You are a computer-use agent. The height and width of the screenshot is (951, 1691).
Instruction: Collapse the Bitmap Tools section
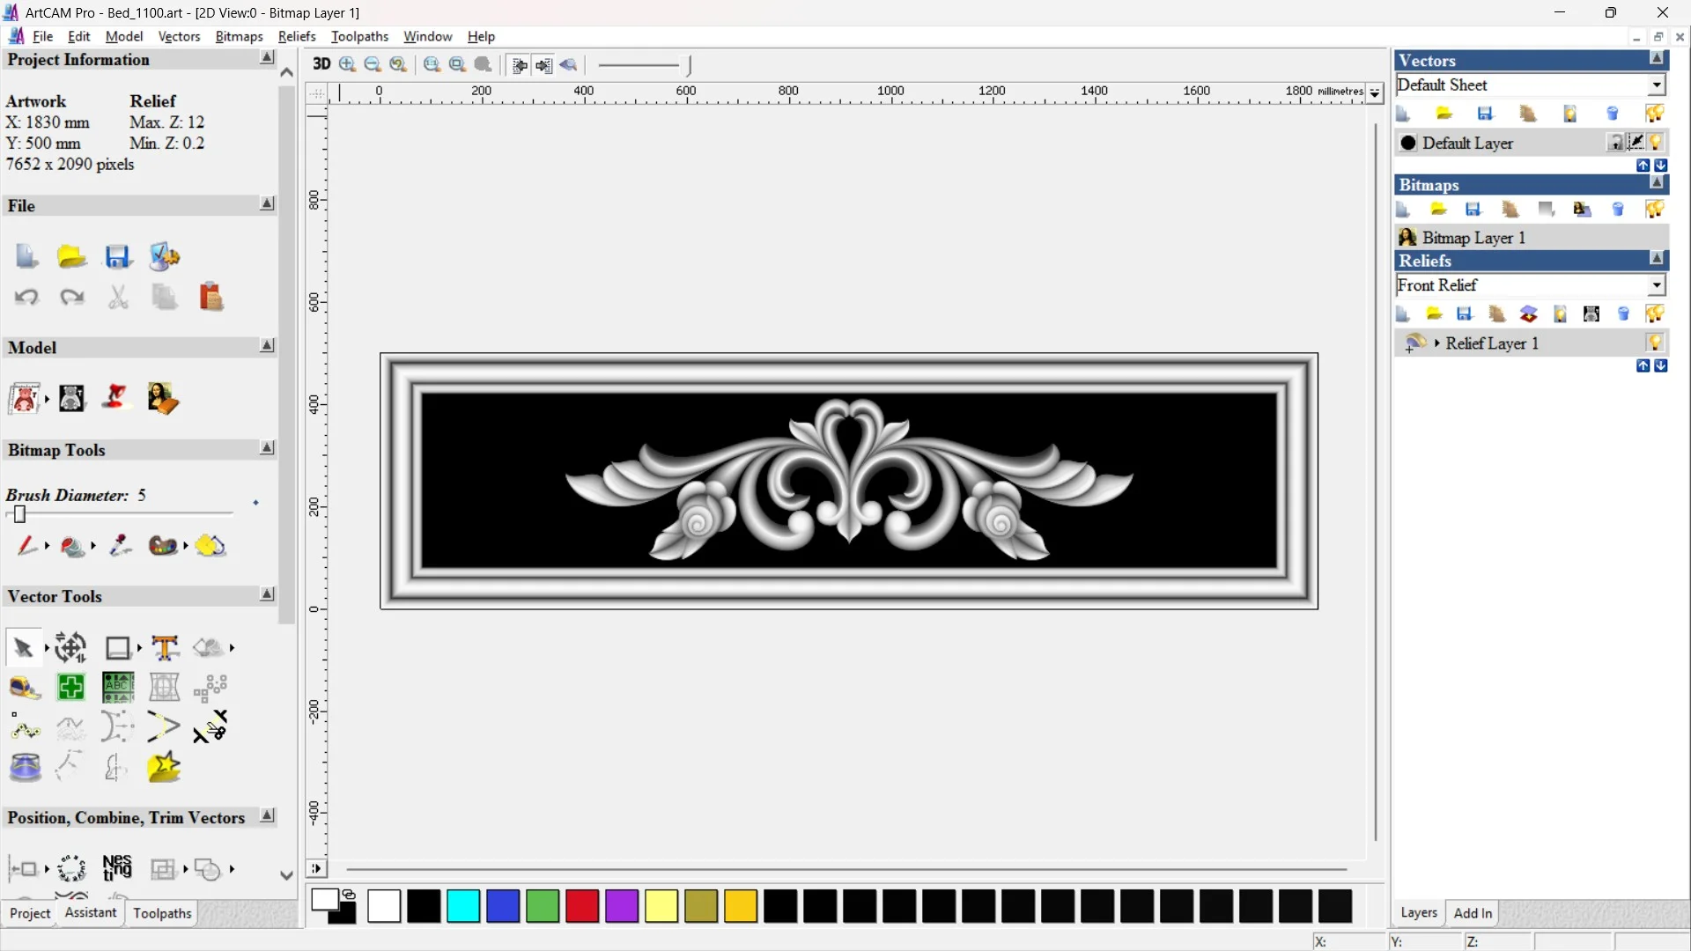point(267,448)
